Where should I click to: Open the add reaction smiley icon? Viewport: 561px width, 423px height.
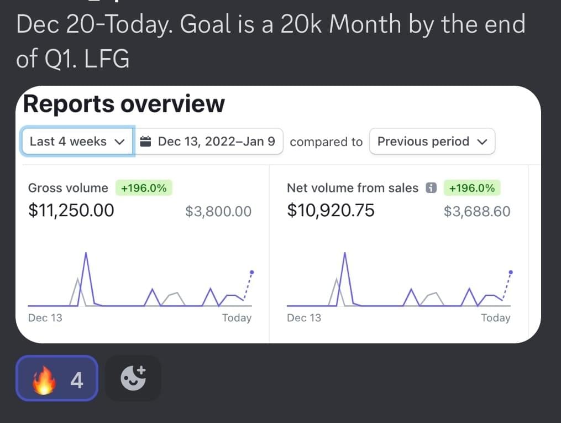pyautogui.click(x=133, y=378)
